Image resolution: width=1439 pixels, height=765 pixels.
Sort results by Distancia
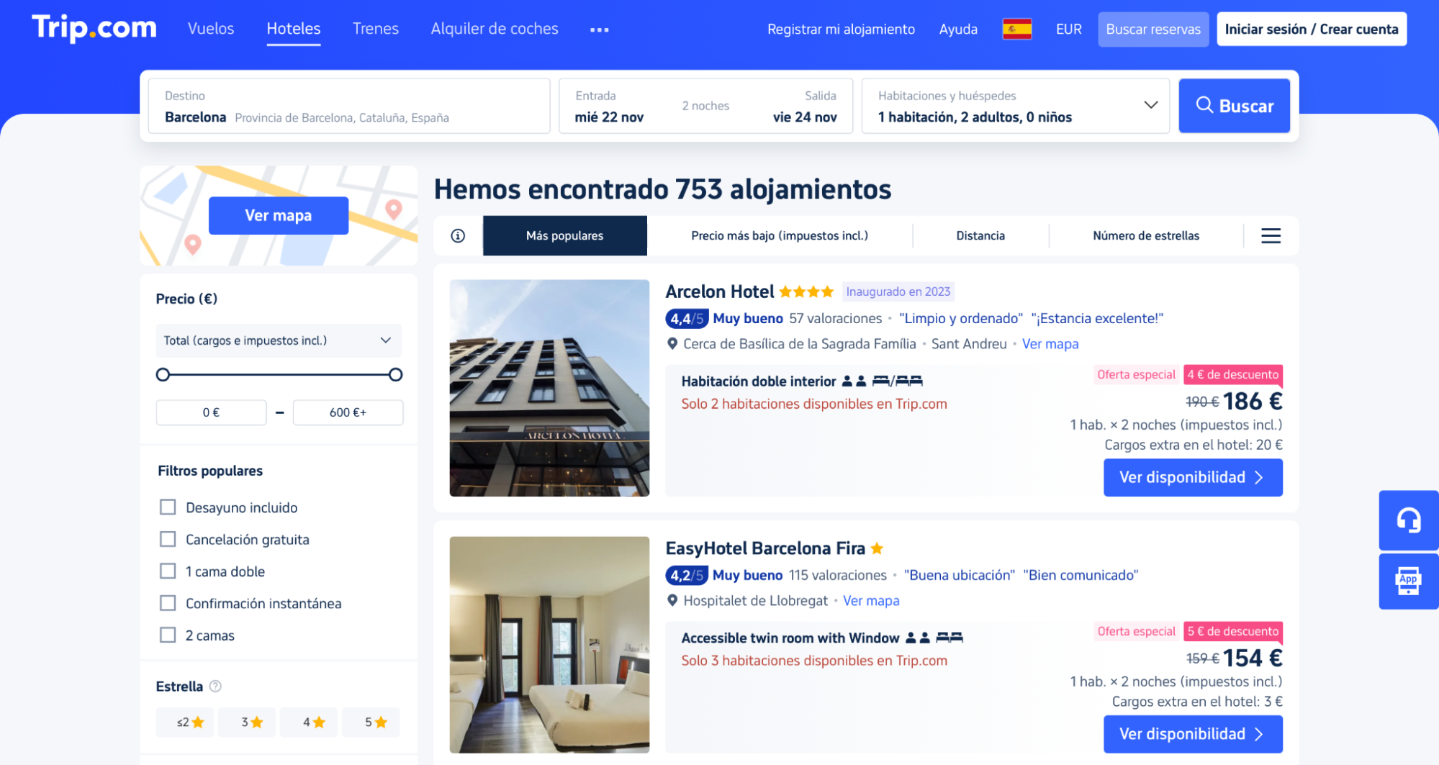pyautogui.click(x=980, y=235)
